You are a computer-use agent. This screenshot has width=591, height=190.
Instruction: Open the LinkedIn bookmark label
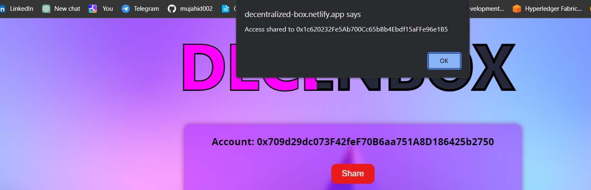[22, 8]
